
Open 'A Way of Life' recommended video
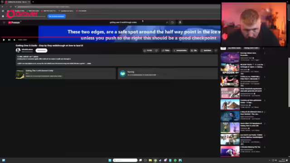(230, 116)
